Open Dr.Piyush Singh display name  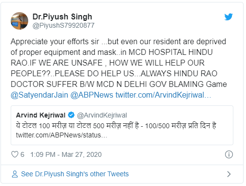[x=62, y=17]
